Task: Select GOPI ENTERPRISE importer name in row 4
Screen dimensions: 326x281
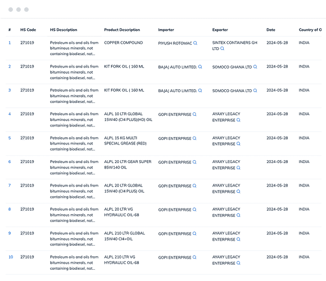Action: tap(175, 114)
